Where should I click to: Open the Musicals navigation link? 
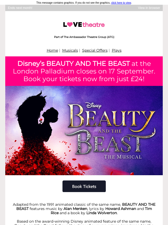tap(70, 50)
